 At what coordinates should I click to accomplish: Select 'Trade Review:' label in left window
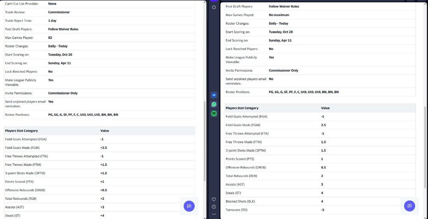15,12
